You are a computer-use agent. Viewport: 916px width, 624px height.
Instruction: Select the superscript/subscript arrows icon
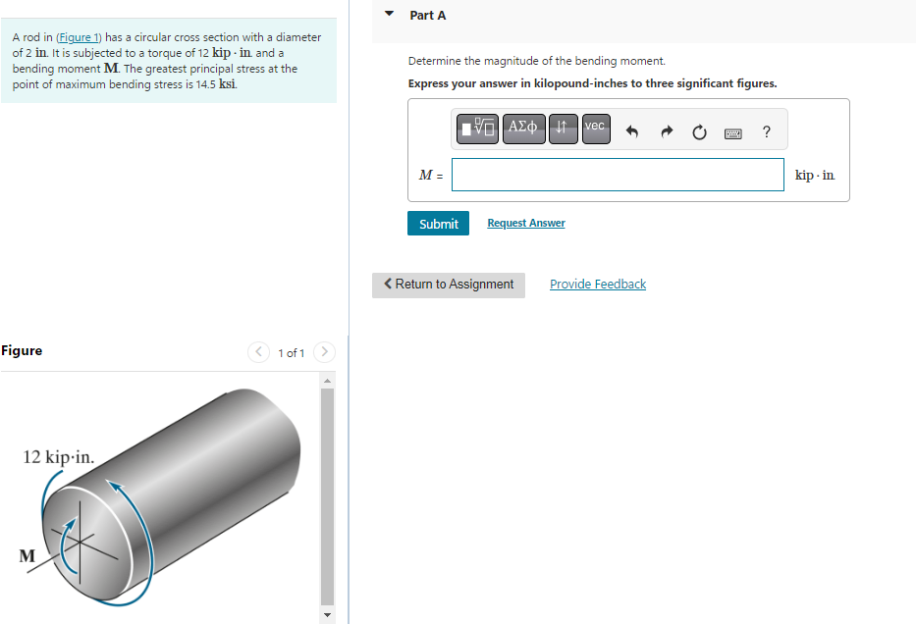point(563,129)
